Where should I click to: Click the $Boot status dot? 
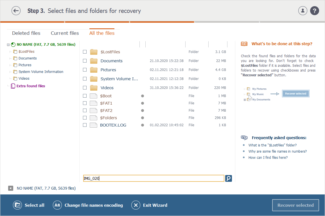coord(142,96)
